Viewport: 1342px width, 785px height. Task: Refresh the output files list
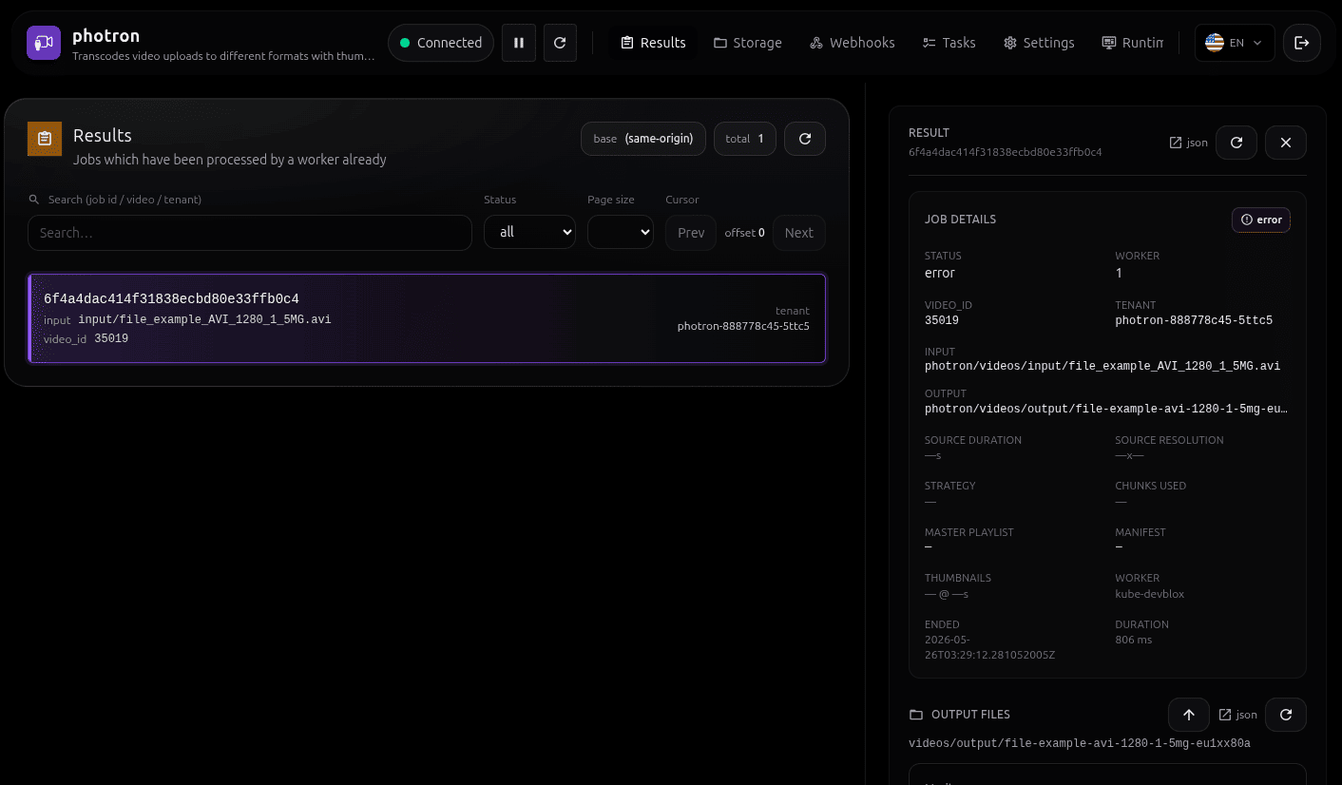[x=1286, y=715]
